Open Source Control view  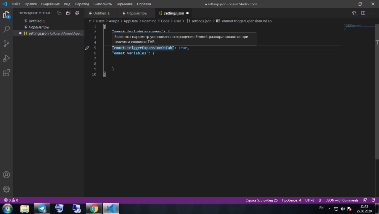point(7,44)
